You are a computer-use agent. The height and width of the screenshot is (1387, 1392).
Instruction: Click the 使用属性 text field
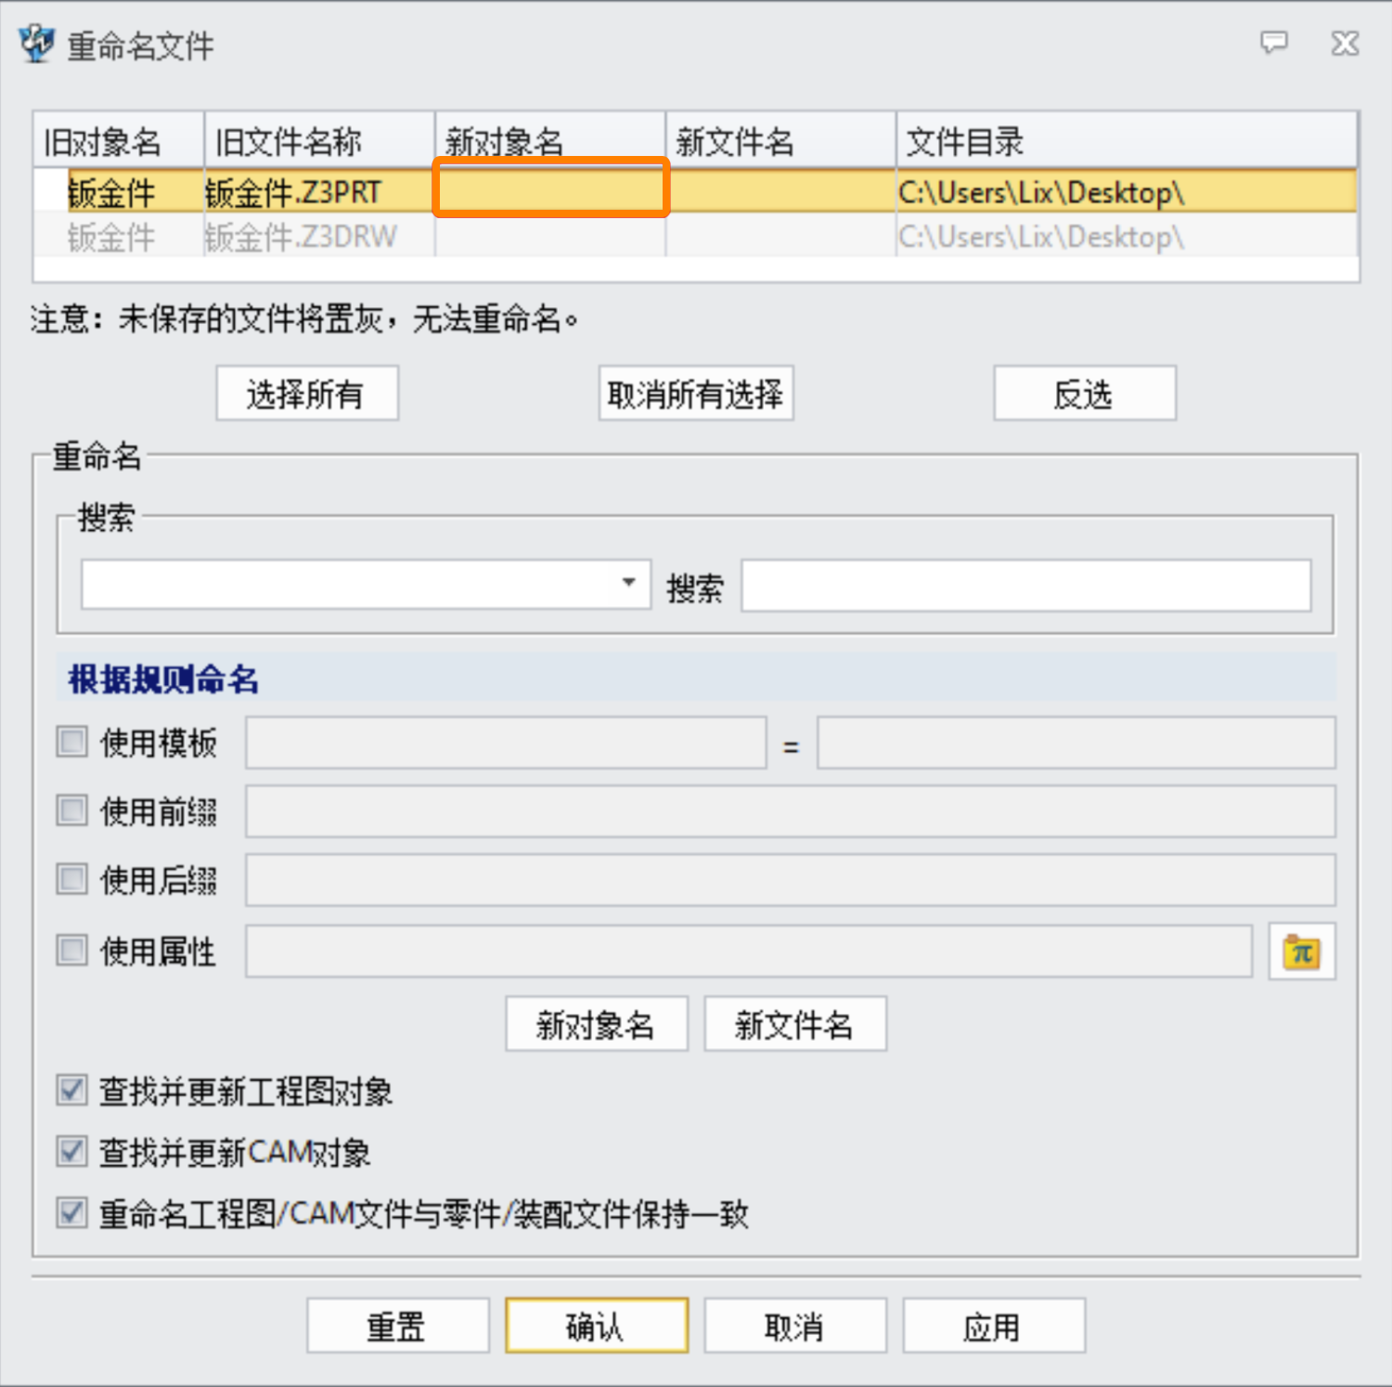coord(749,950)
